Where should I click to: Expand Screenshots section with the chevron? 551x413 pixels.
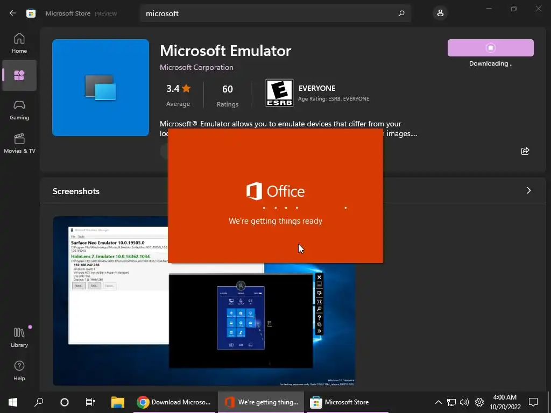(528, 190)
